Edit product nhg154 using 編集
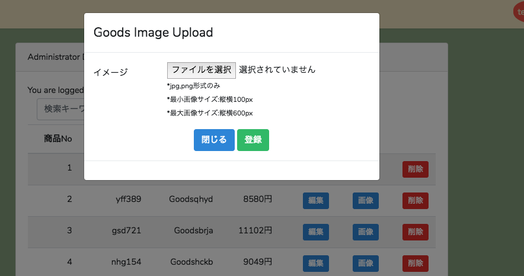 [x=315, y=263]
